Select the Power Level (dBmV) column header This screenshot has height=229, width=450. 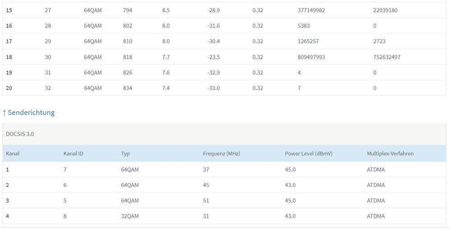pos(308,153)
